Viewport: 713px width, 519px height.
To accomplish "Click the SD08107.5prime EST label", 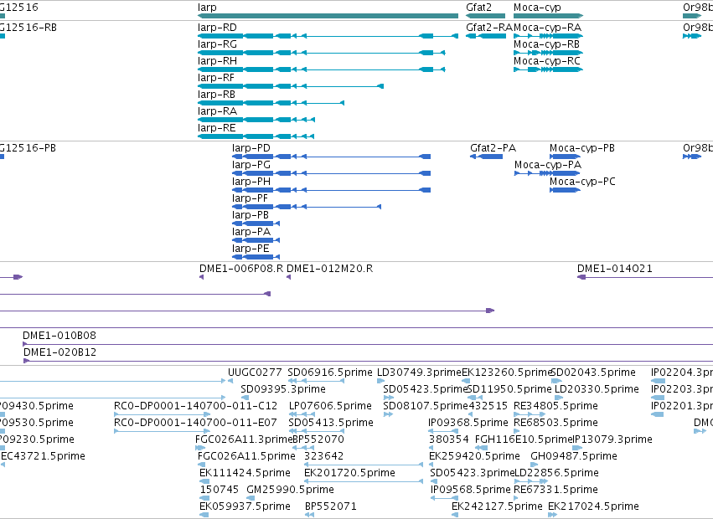I will 426,405.
